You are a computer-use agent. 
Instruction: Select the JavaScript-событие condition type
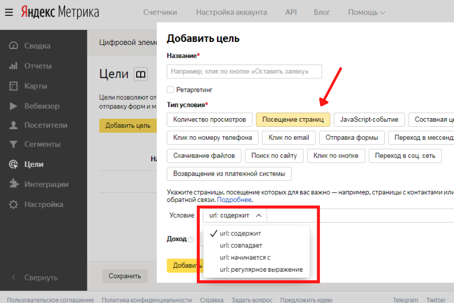[369, 120]
